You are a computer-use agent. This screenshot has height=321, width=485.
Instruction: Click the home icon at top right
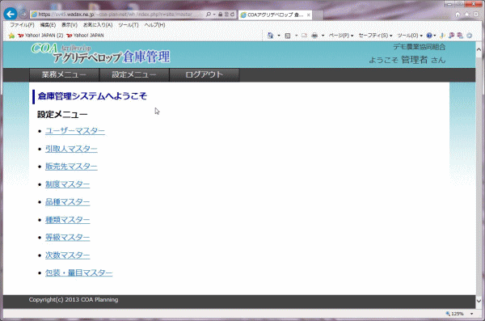tap(458, 15)
